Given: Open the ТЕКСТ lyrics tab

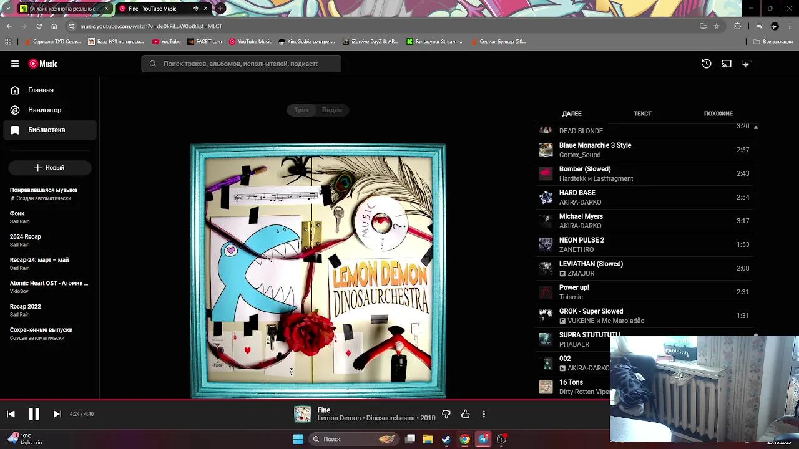Looking at the screenshot, I should (x=642, y=113).
